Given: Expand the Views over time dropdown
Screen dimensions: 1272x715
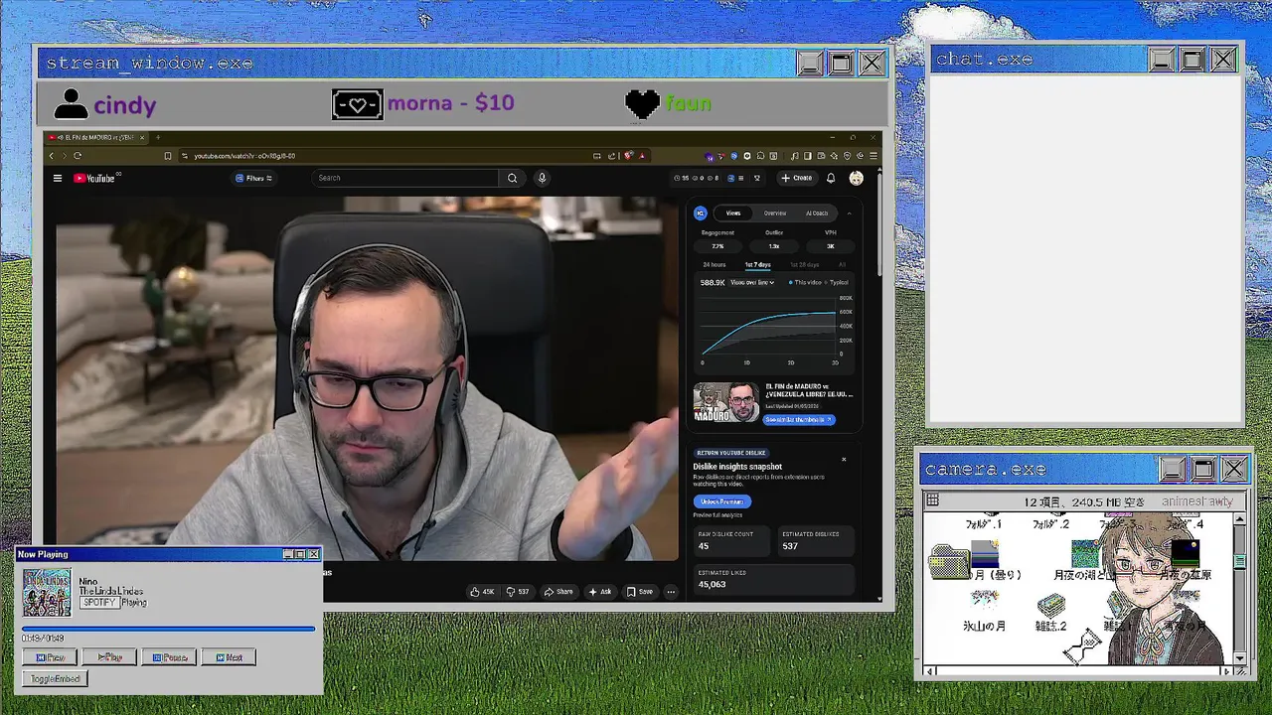Looking at the screenshot, I should (752, 283).
